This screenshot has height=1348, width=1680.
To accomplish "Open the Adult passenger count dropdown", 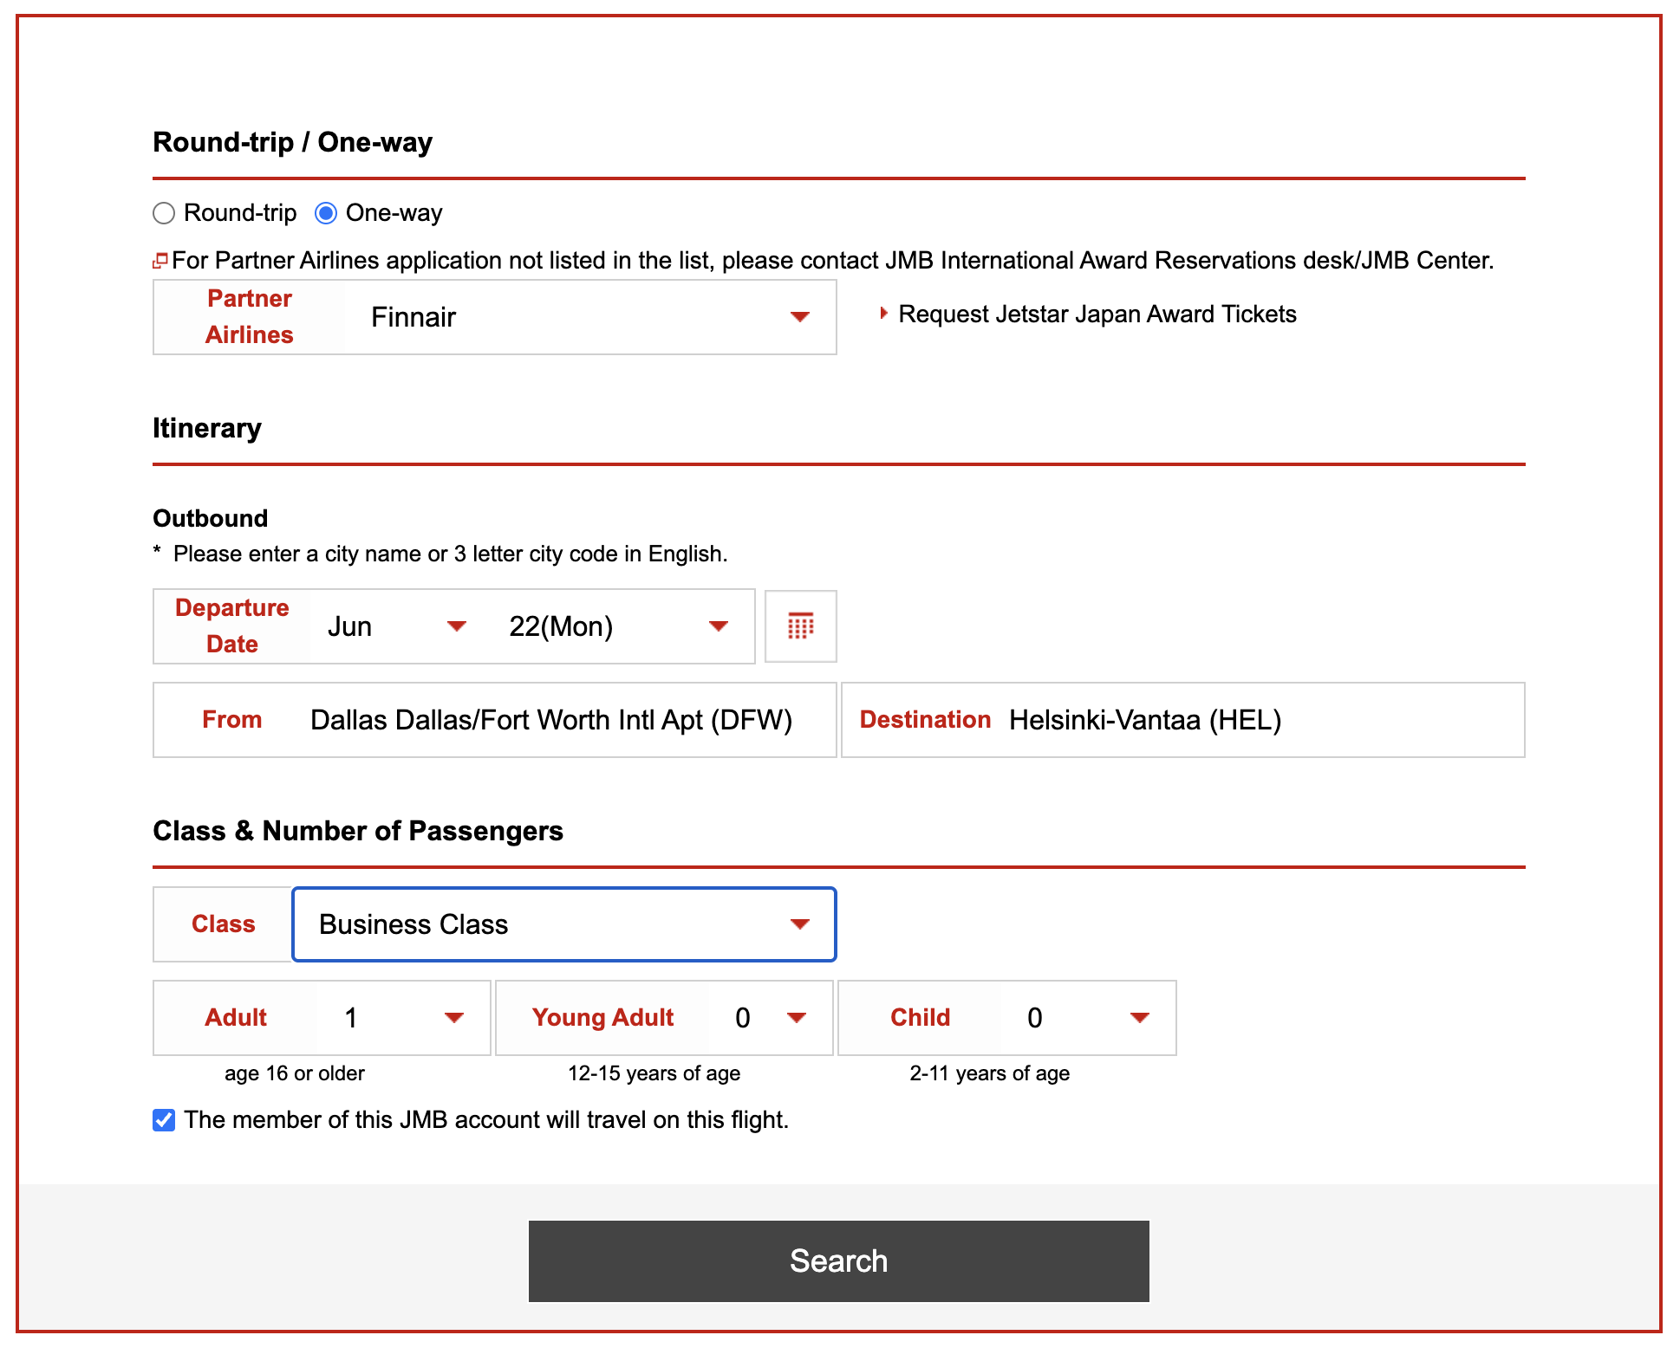I will pos(403,1018).
